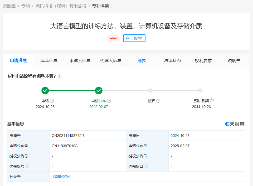
Task: Click the 申请号 label cell
Action: (28, 136)
